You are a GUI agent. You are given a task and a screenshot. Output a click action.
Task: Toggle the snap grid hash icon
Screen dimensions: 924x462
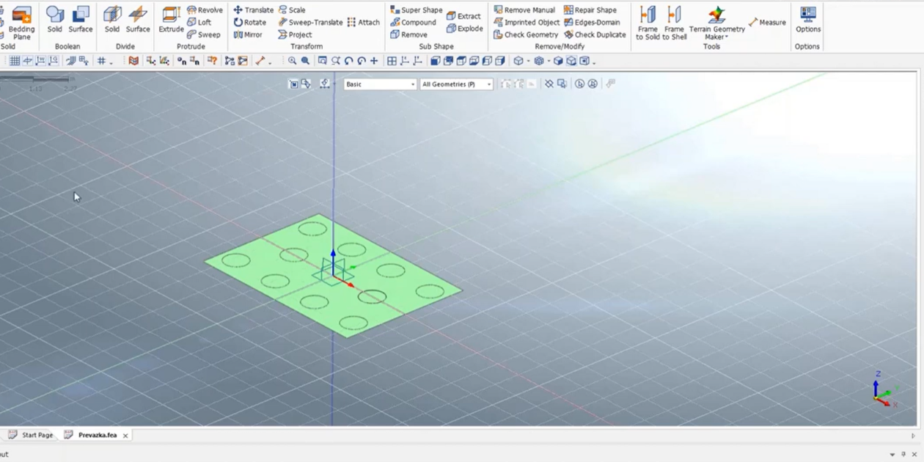[x=102, y=61]
